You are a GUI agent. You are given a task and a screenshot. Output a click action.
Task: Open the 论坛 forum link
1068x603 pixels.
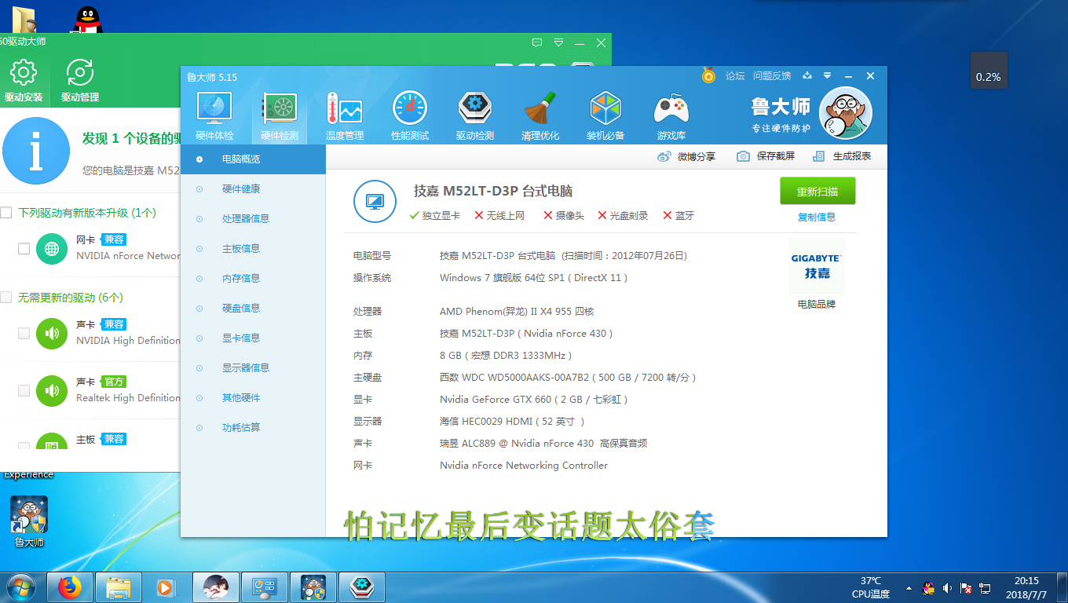point(735,76)
